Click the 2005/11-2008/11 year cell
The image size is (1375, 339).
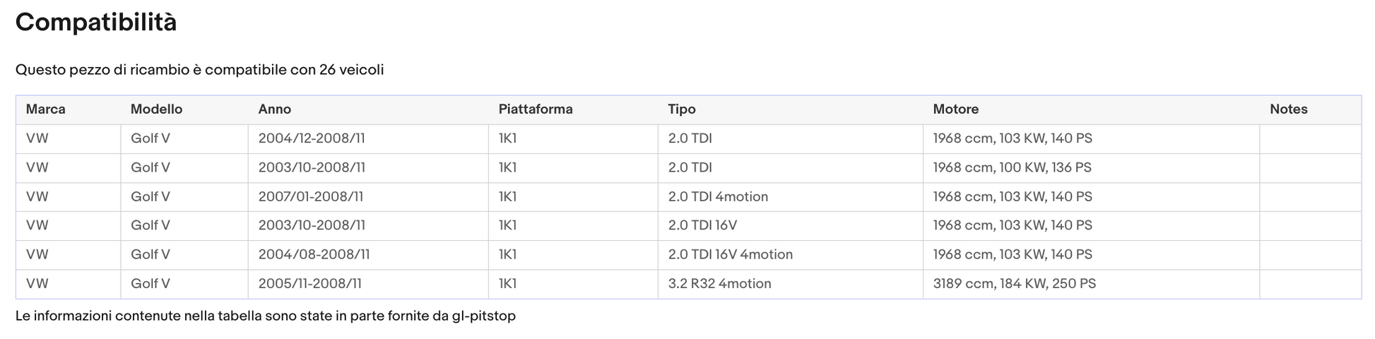pos(309,283)
